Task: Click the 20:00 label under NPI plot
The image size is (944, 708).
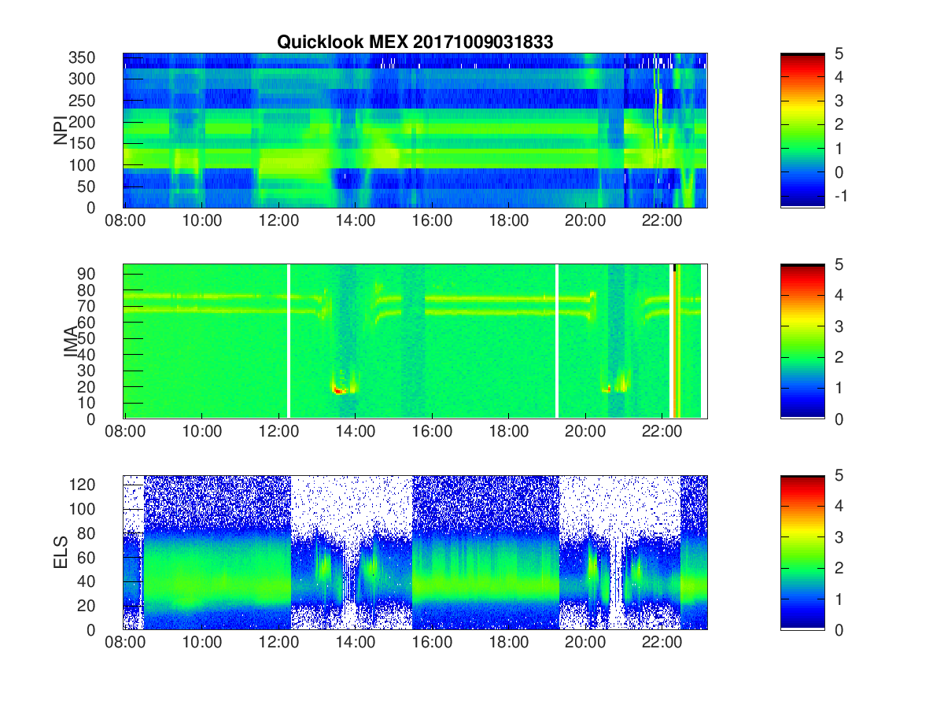Action: [x=585, y=222]
